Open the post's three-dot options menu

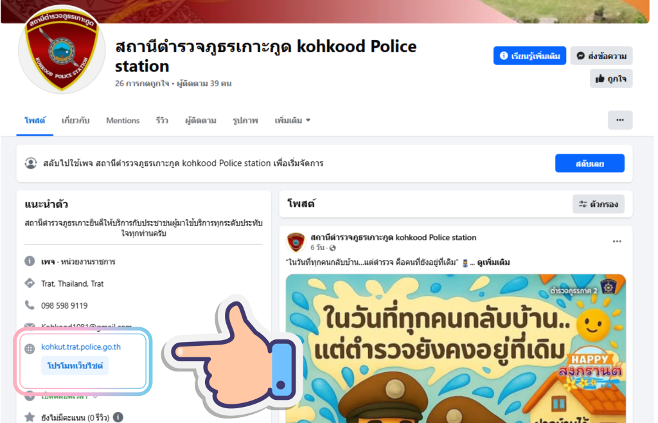[x=616, y=241]
